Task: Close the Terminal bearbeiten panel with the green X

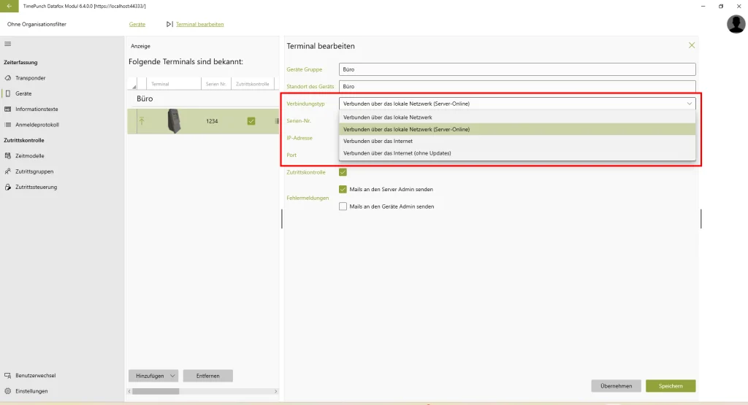Action: point(692,45)
